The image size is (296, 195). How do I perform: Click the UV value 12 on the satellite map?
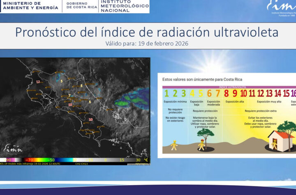pyautogui.click(x=38, y=82)
